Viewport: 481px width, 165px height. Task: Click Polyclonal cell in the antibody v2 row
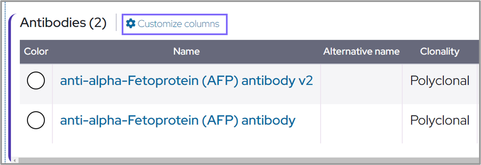click(x=440, y=81)
